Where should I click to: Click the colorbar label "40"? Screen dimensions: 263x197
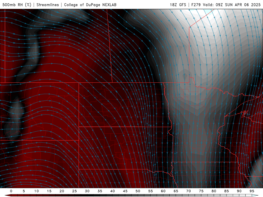tap(112, 191)
